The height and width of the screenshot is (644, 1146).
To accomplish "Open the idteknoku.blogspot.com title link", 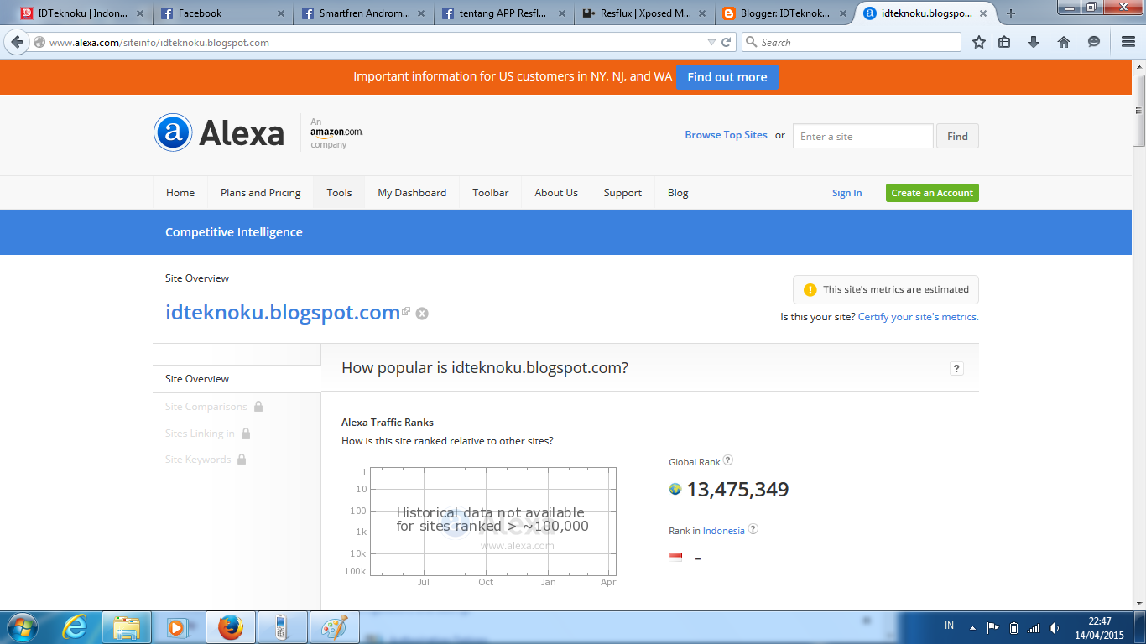I will click(283, 313).
